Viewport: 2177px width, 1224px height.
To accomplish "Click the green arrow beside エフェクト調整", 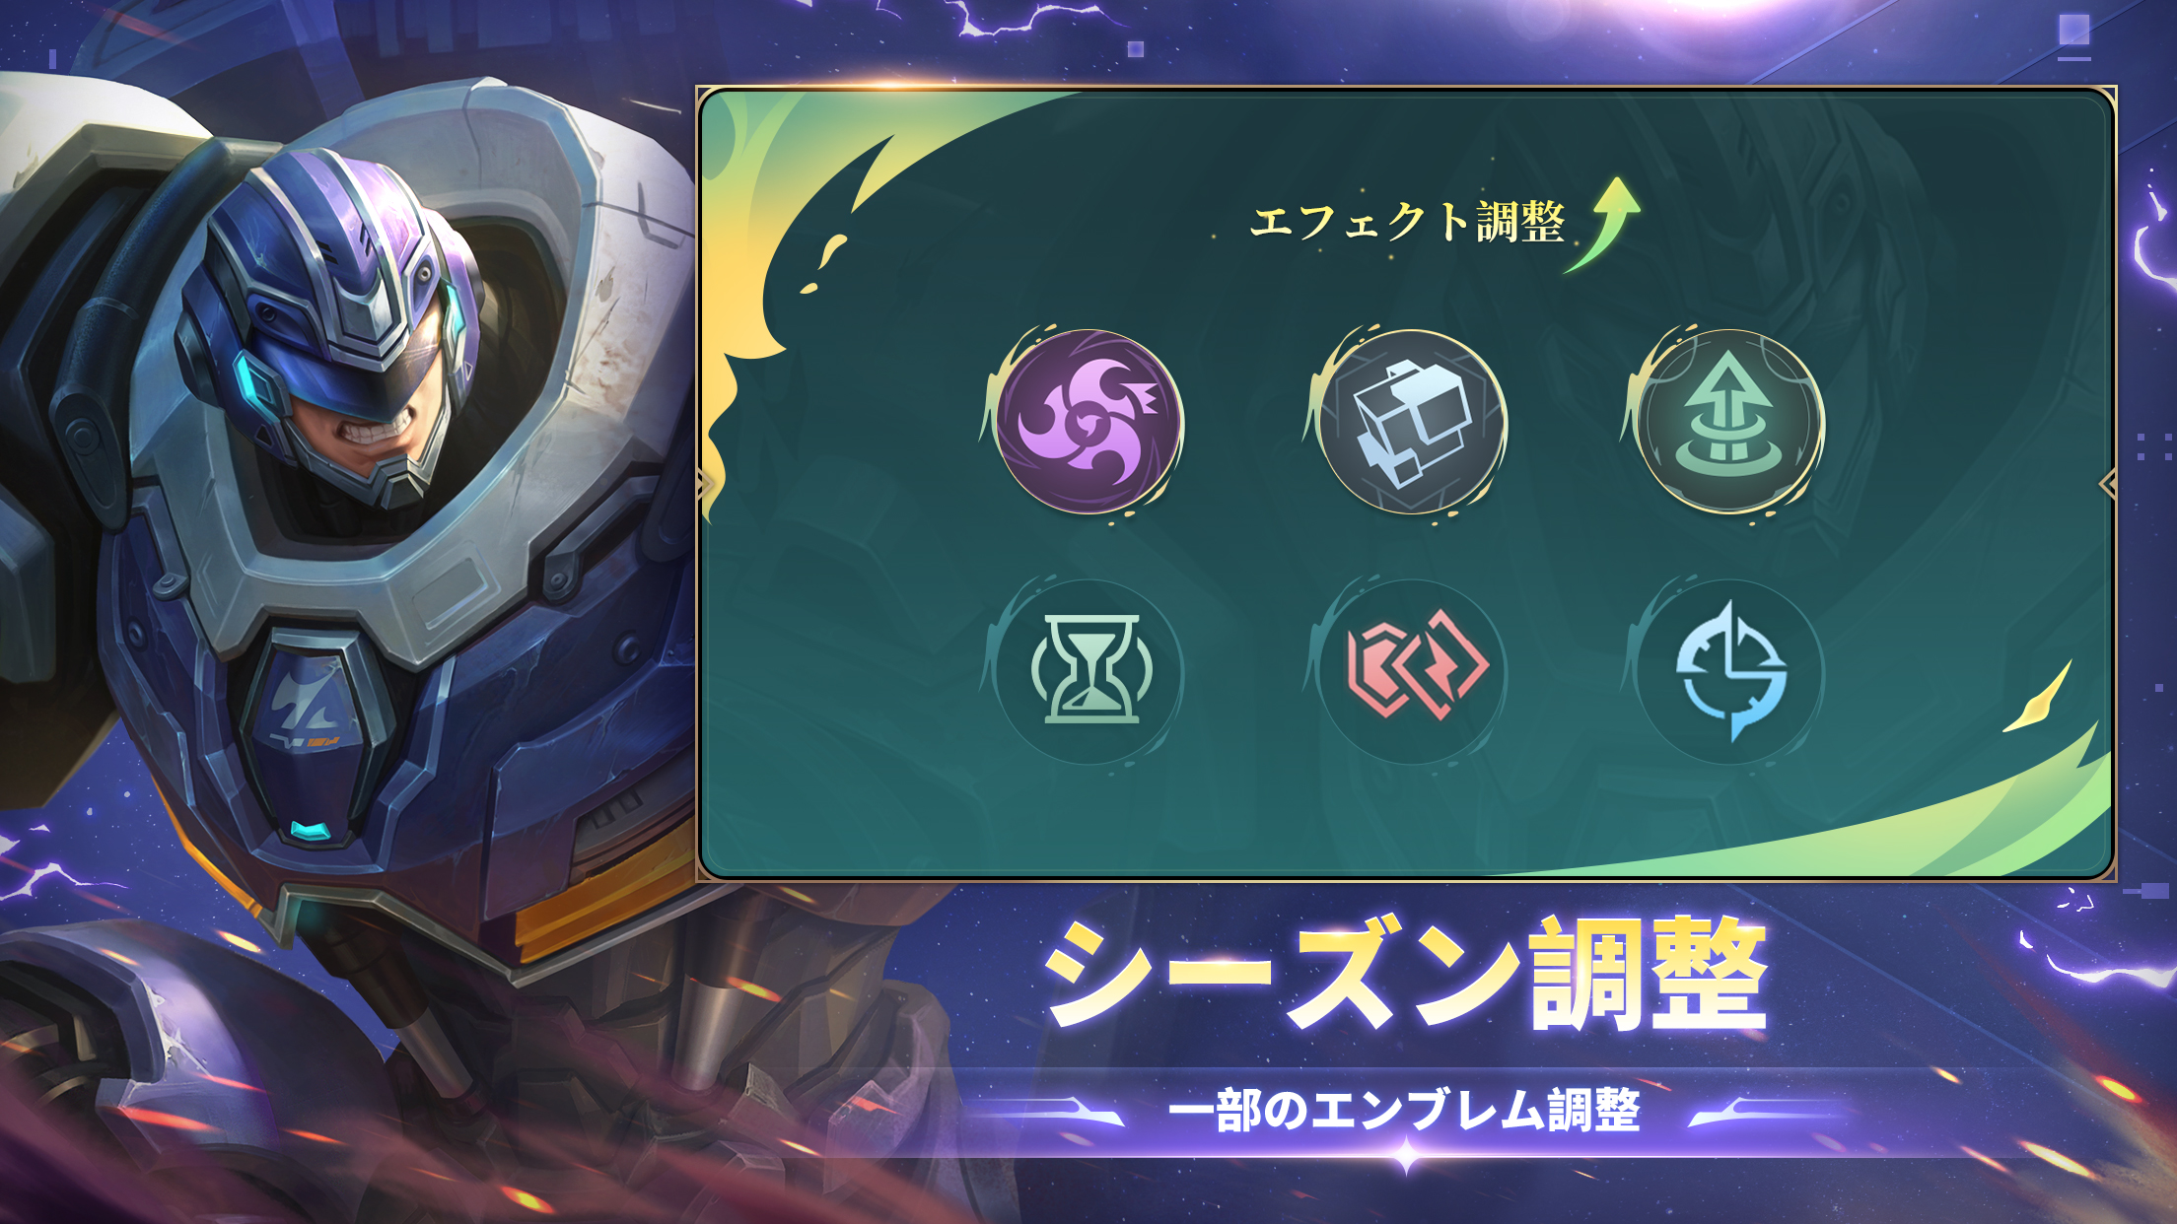I will pyautogui.click(x=1605, y=223).
